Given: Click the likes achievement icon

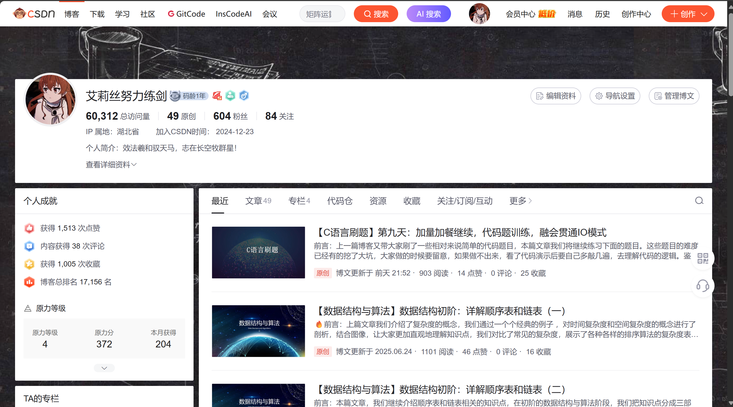Looking at the screenshot, I should [29, 228].
